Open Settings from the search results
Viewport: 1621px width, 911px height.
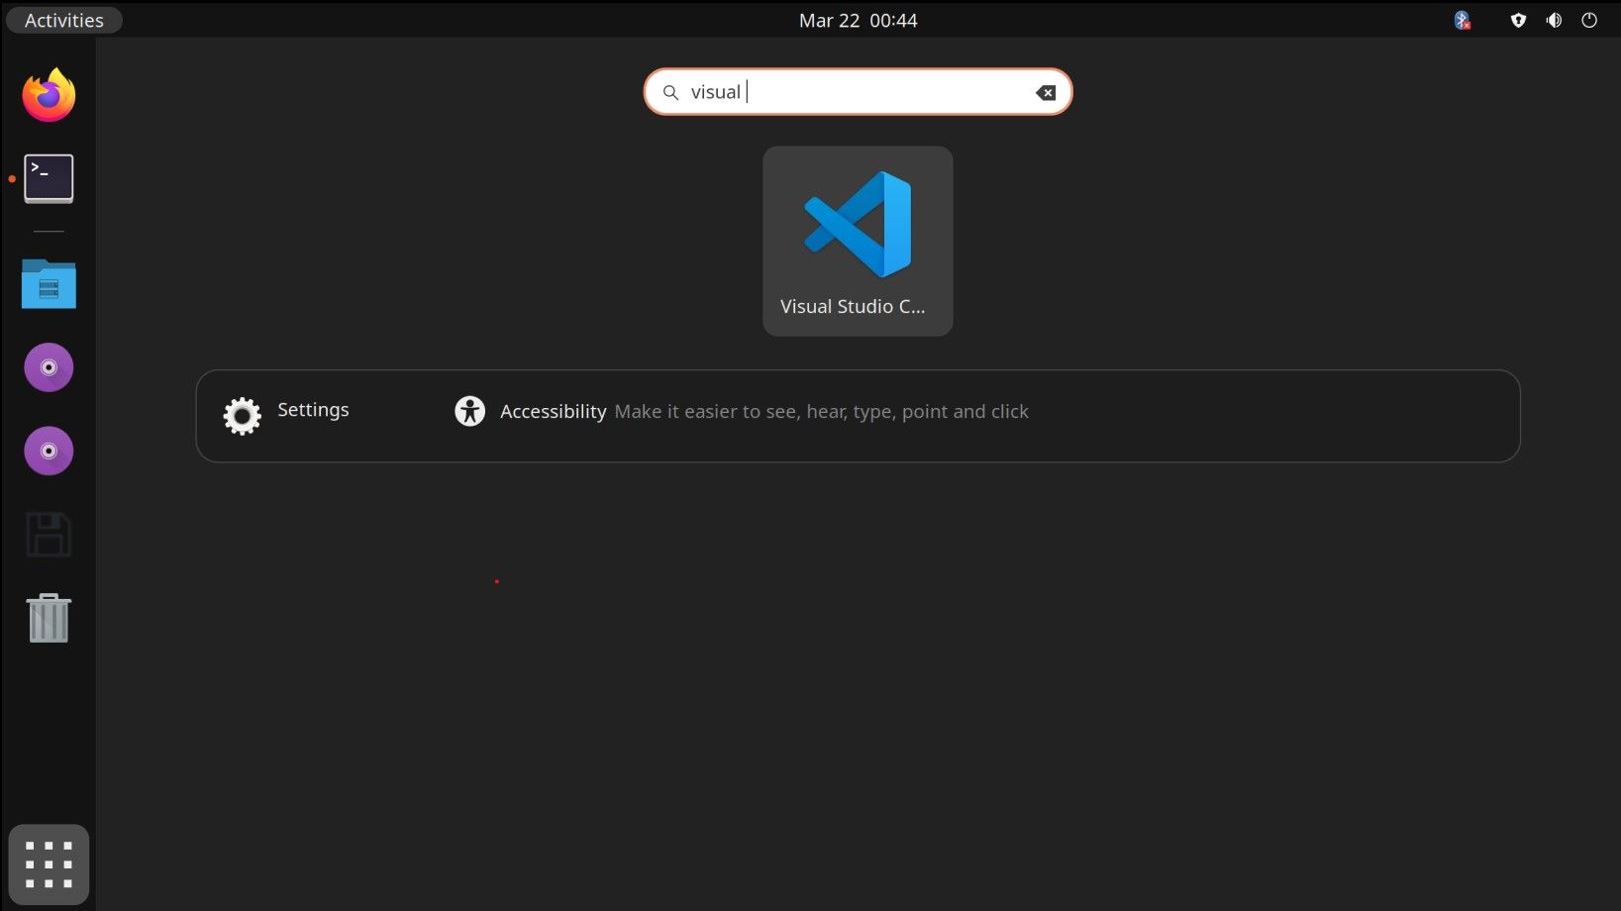(312, 410)
